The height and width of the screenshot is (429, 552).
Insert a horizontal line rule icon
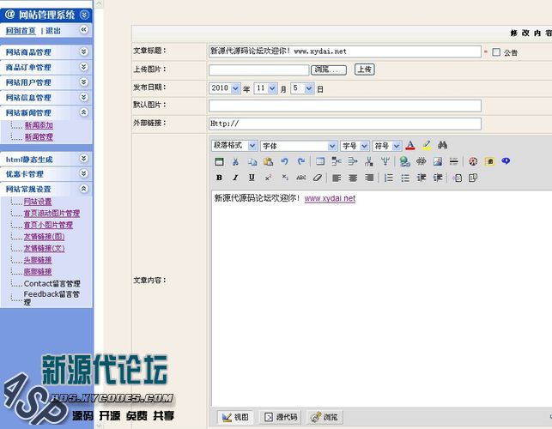[454, 161]
